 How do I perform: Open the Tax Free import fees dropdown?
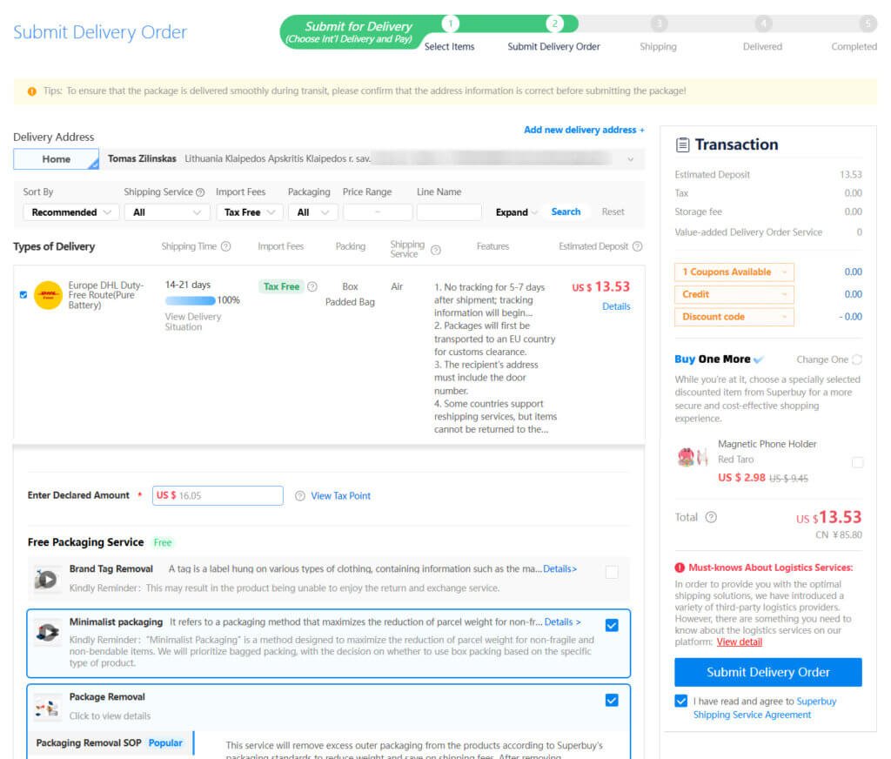pyautogui.click(x=249, y=212)
